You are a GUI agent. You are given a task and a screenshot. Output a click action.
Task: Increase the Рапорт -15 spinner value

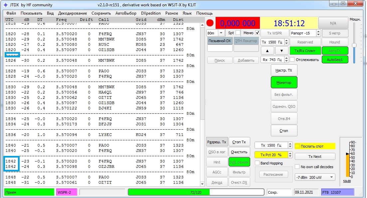318,32
